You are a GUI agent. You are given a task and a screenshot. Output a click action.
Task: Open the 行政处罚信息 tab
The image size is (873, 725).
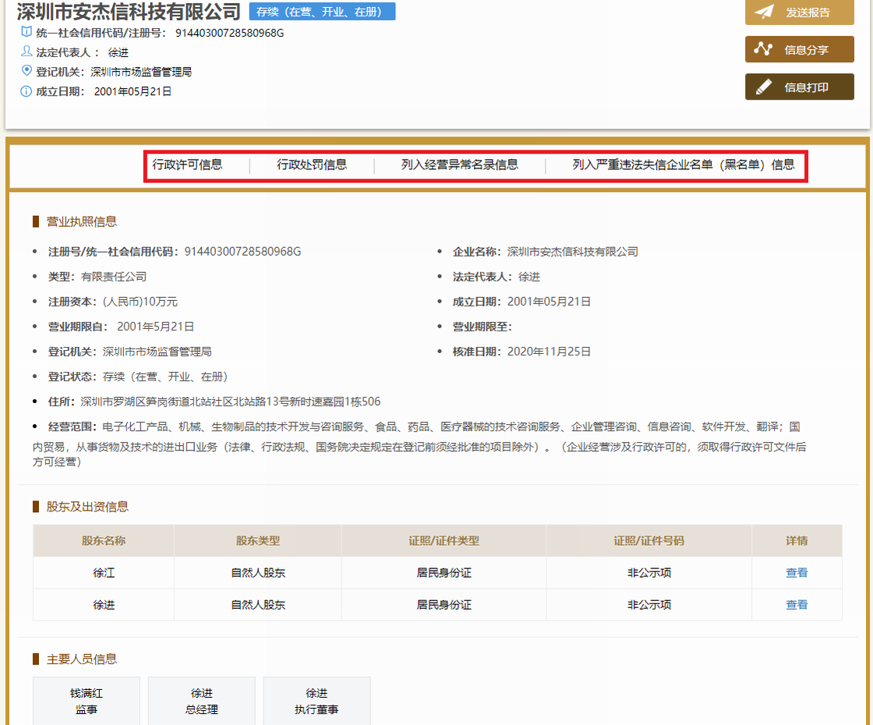tap(312, 164)
